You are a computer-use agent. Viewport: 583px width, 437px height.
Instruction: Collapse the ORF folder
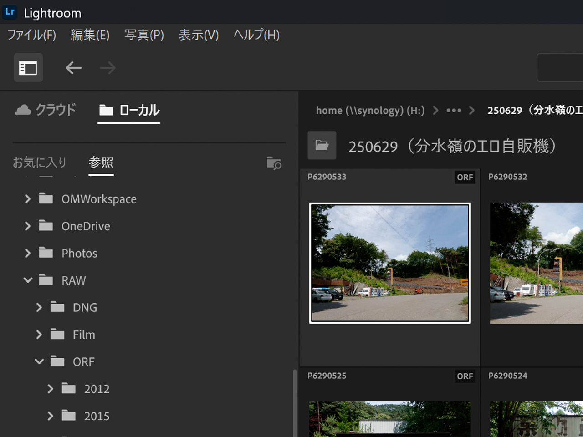(x=39, y=361)
